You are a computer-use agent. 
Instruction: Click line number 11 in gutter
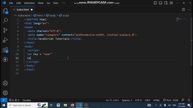point(17,58)
